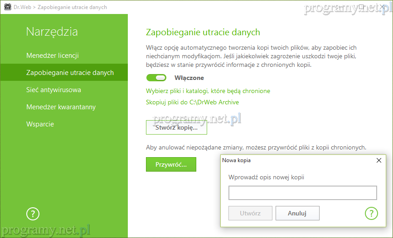Viewport: 393px width, 238px height.
Task: Turn off the Włączone data protection switch
Action: point(156,78)
